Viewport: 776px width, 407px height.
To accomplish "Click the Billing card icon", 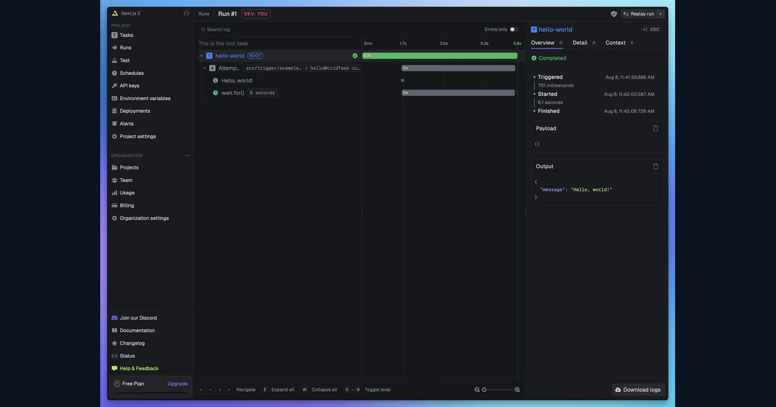I will click(x=114, y=205).
